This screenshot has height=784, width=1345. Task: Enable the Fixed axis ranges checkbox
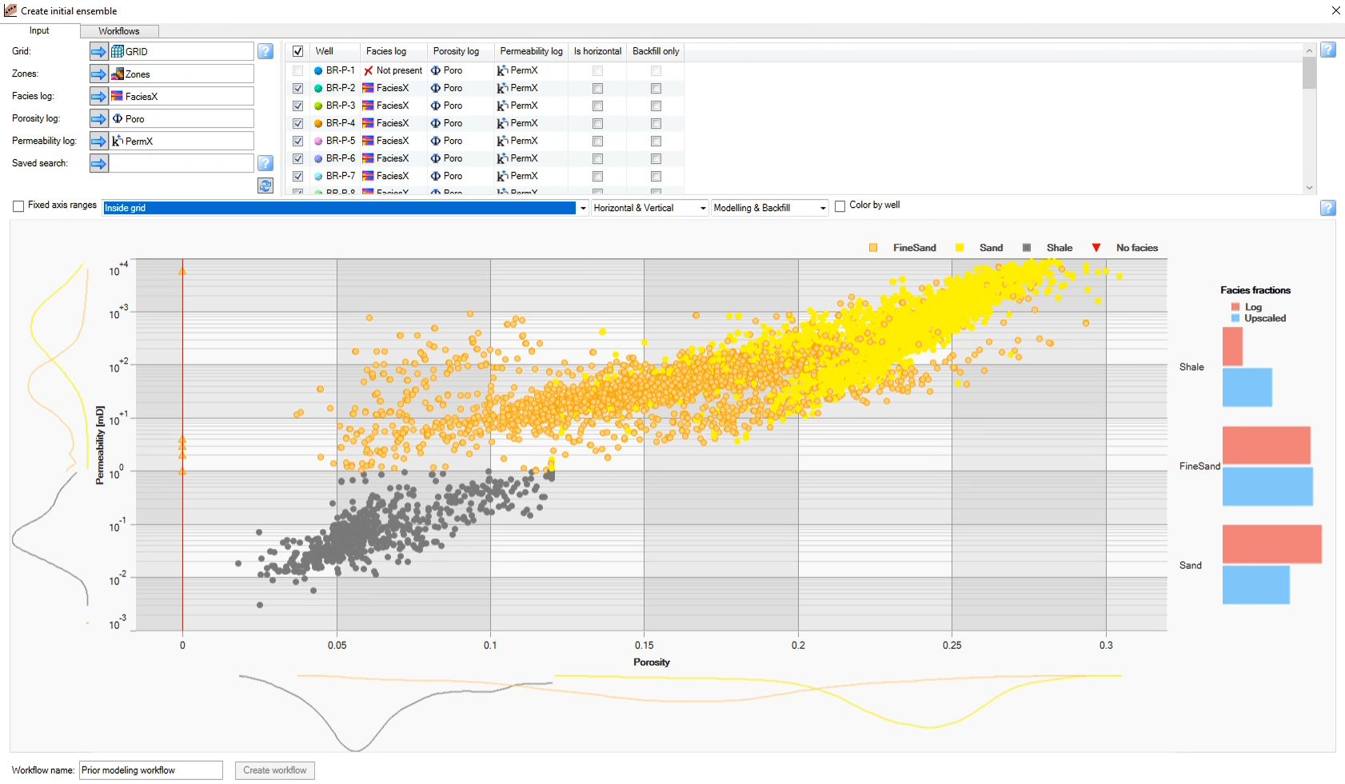[18, 206]
